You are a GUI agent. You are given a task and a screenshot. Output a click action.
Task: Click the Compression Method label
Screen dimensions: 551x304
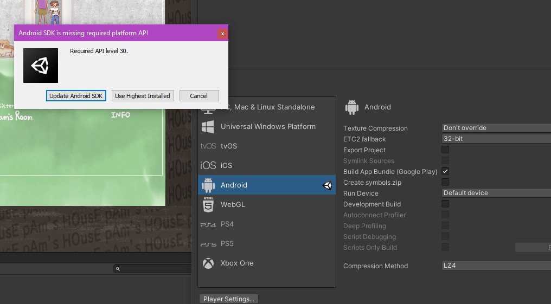click(x=376, y=266)
